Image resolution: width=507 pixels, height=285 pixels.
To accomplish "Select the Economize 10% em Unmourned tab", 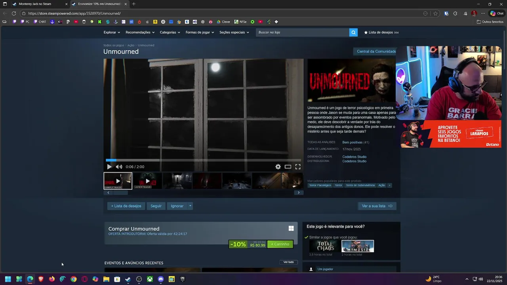I will pyautogui.click(x=99, y=4).
